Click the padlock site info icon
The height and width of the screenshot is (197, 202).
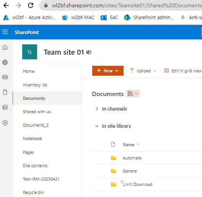pos(46,5)
